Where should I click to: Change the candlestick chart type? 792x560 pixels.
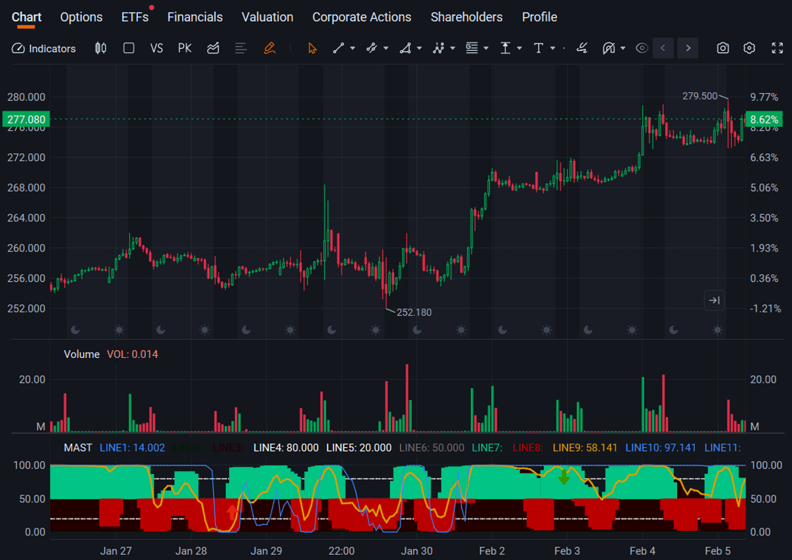[x=100, y=48]
